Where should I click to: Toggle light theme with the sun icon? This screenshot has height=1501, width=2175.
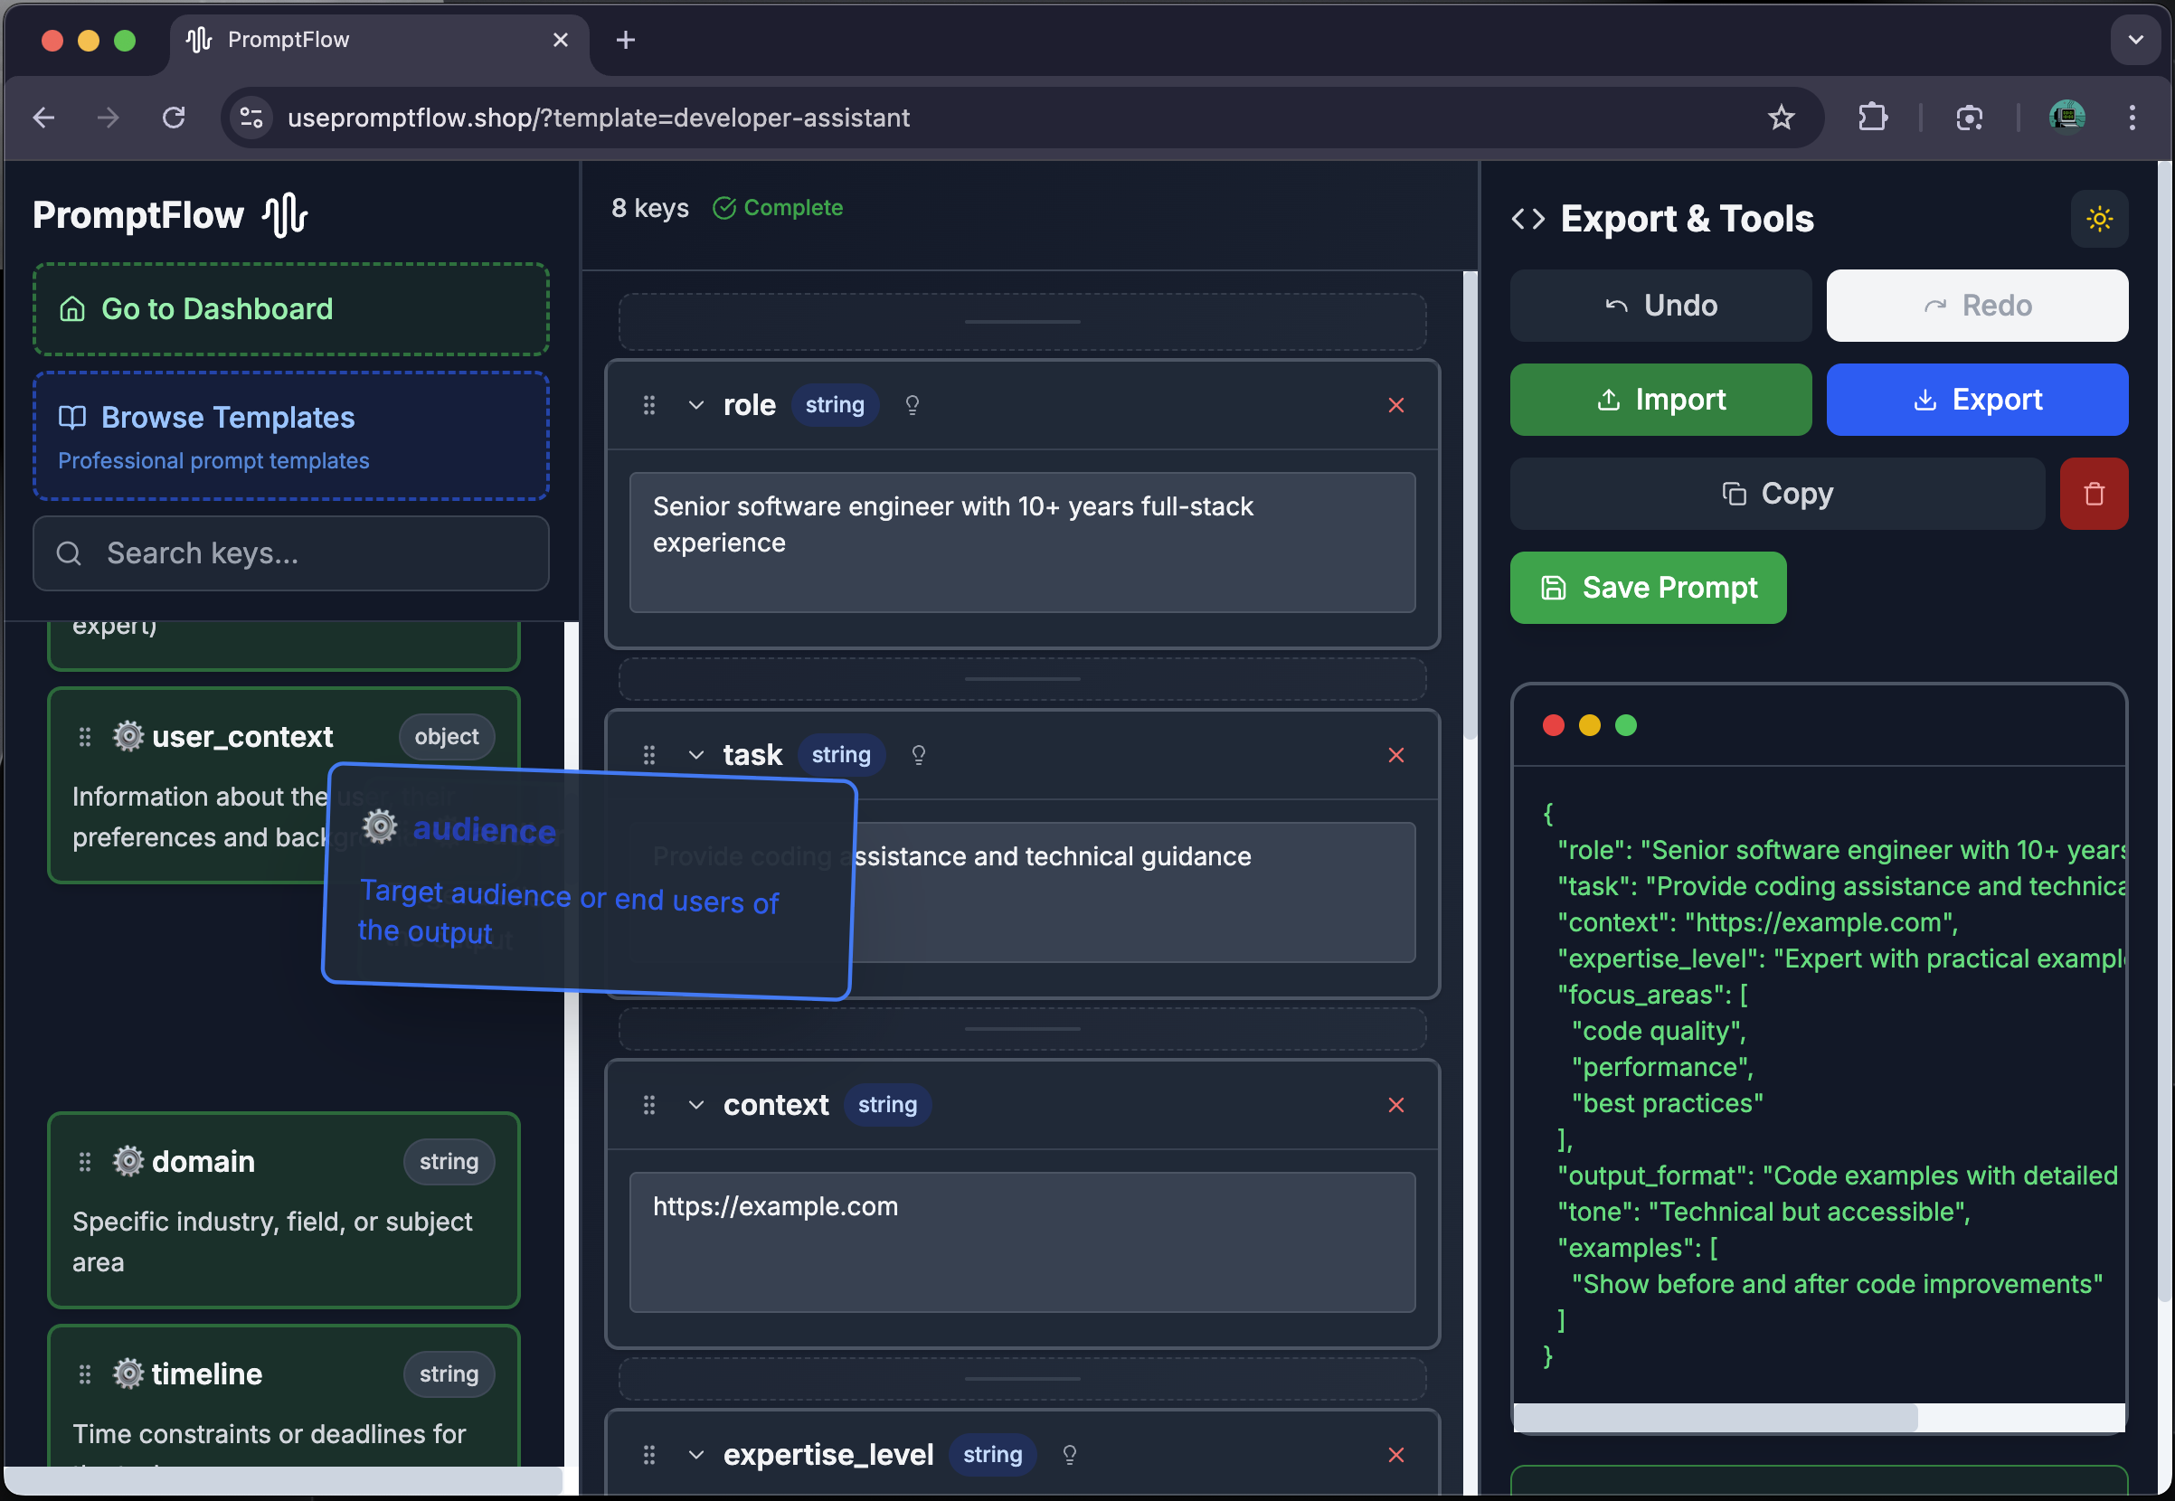click(x=2100, y=218)
